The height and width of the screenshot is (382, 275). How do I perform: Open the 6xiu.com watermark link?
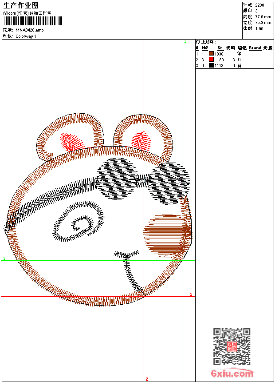click(232, 374)
